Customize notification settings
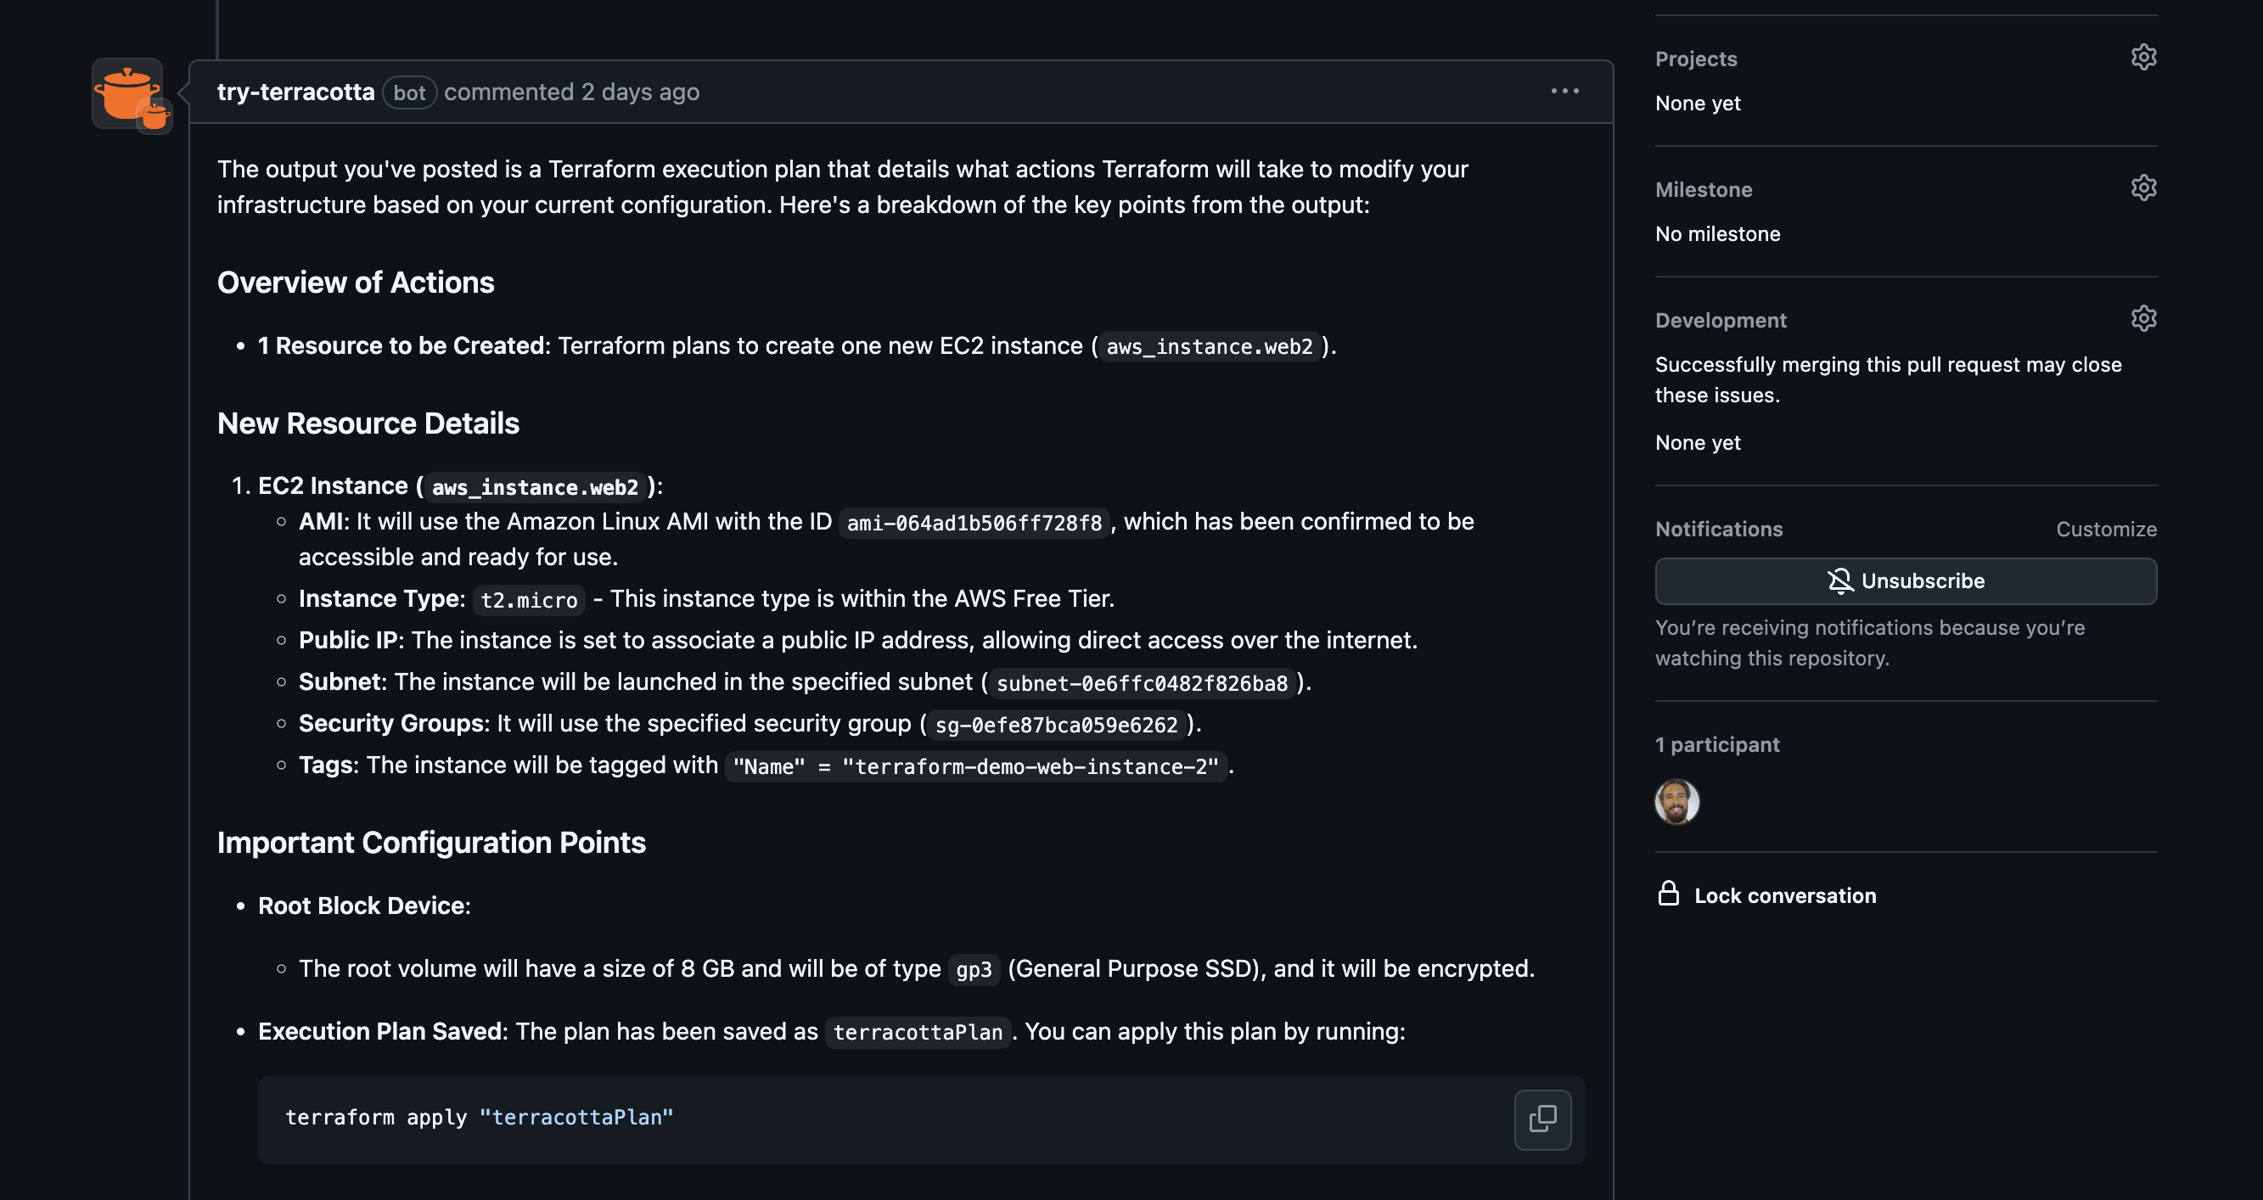This screenshot has width=2263, height=1200. 2105,529
